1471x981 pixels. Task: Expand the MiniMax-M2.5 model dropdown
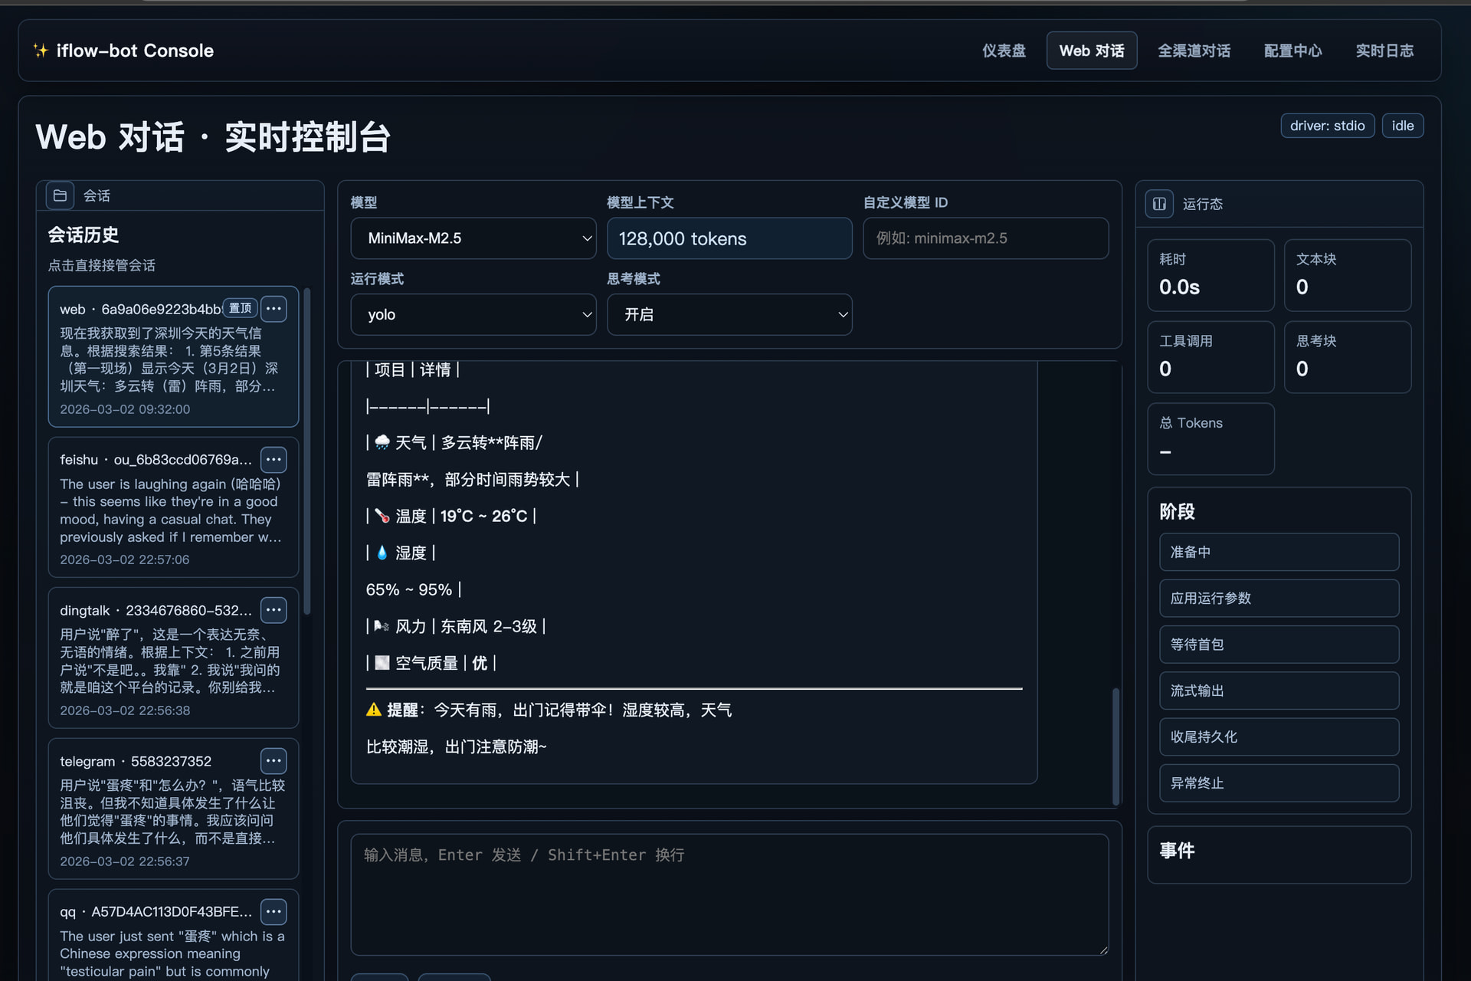click(x=473, y=238)
